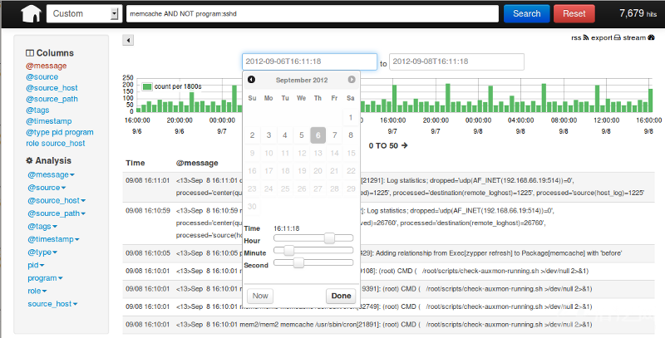Go to previous month in calendar
The image size is (665, 338).
(252, 80)
